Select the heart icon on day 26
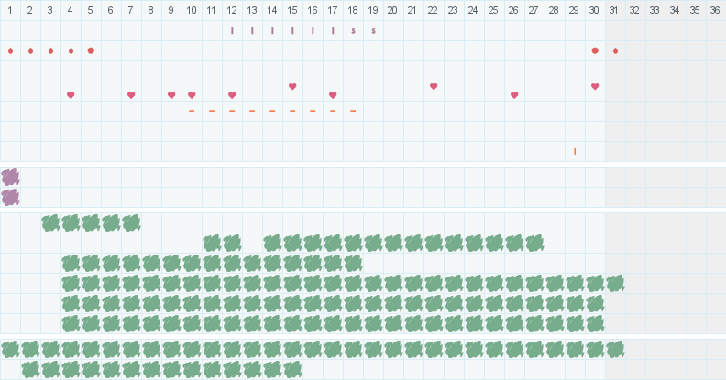Screen dimensions: 726x380 [x=514, y=95]
